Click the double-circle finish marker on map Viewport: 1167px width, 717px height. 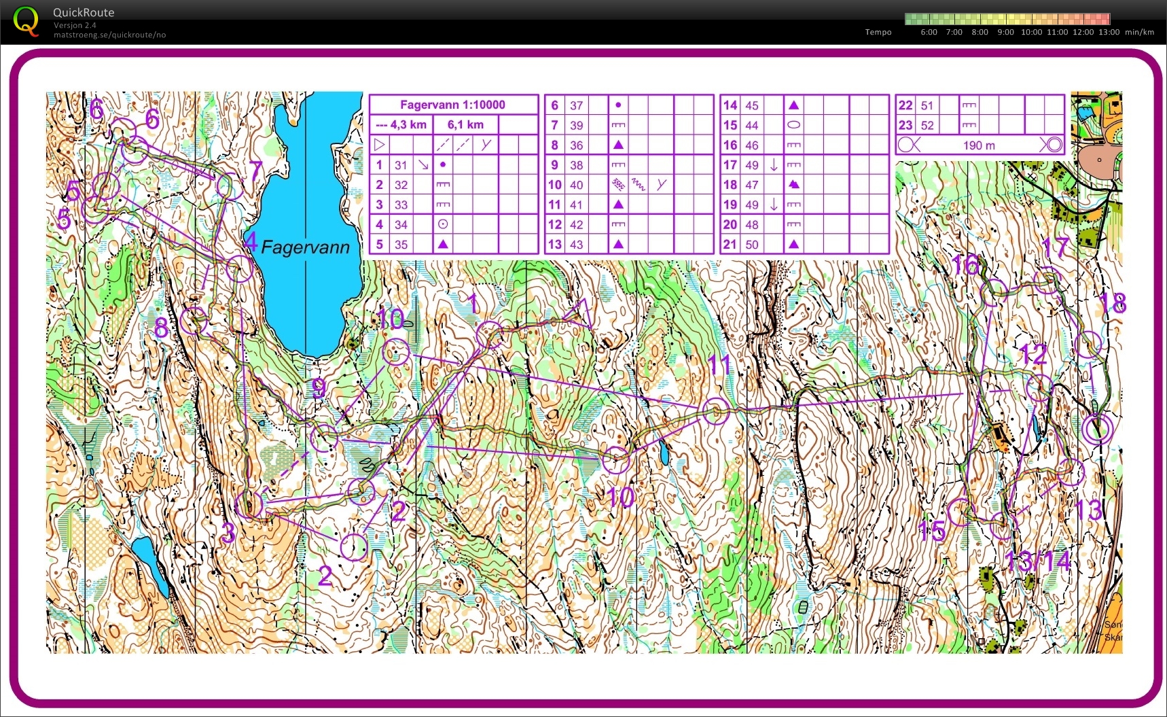(1096, 429)
